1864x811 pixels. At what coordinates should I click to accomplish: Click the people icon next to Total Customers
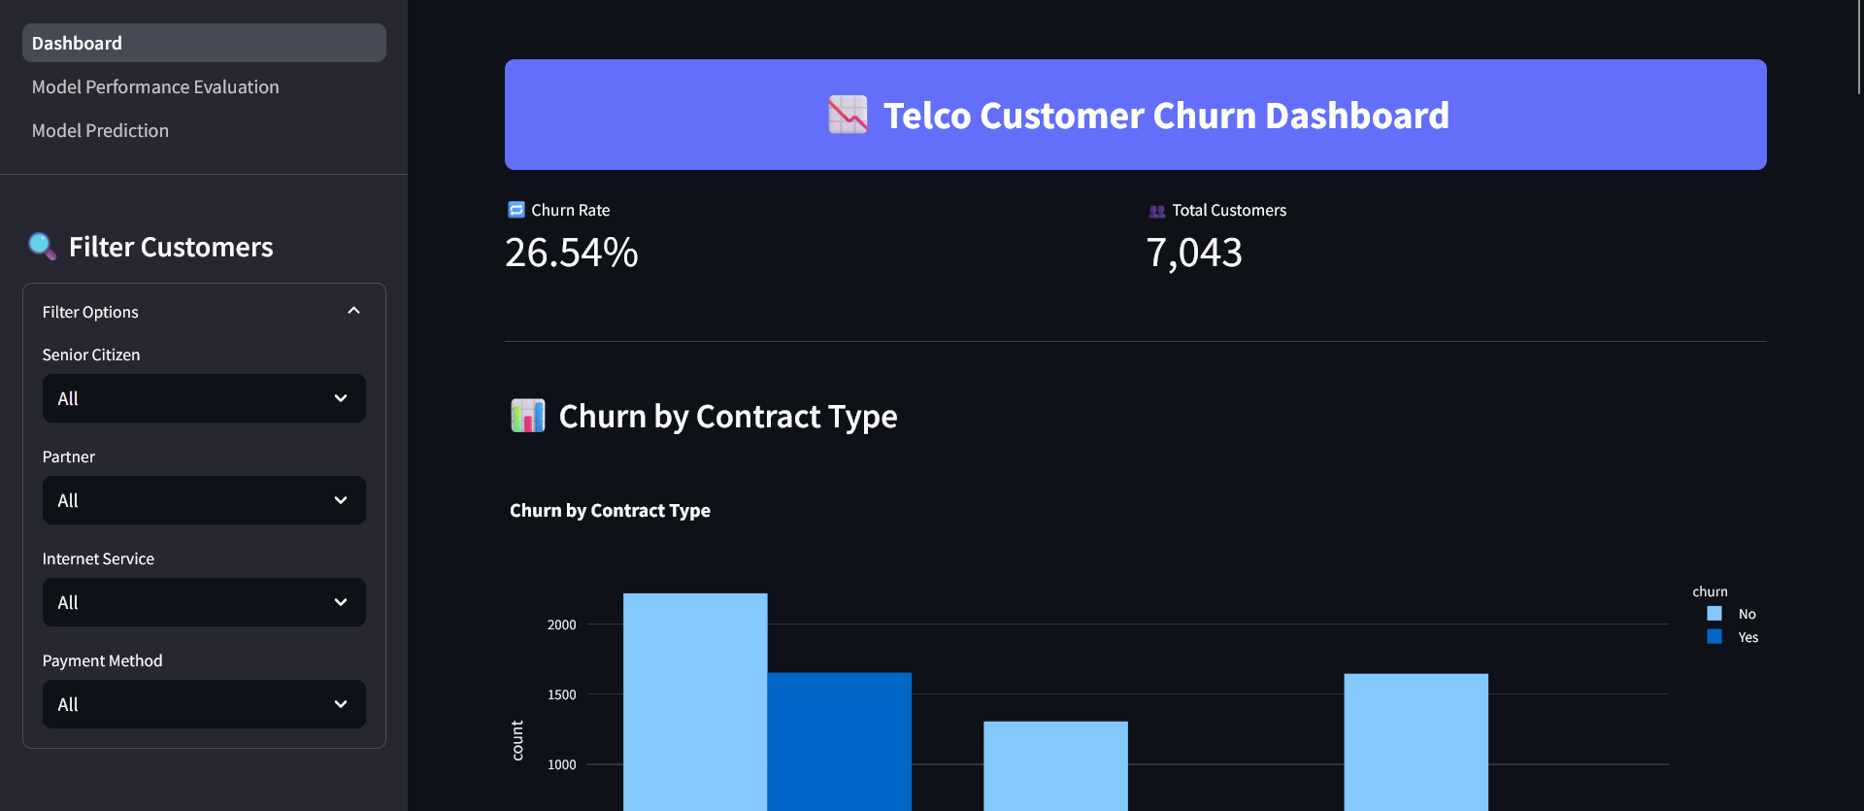click(x=1154, y=209)
